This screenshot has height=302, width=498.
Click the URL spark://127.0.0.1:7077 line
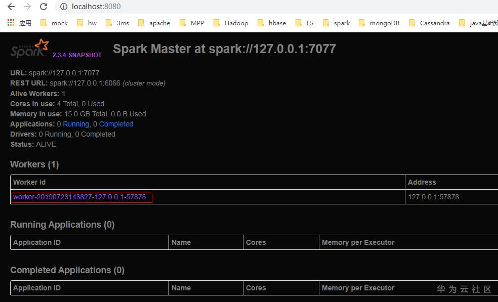pos(55,73)
